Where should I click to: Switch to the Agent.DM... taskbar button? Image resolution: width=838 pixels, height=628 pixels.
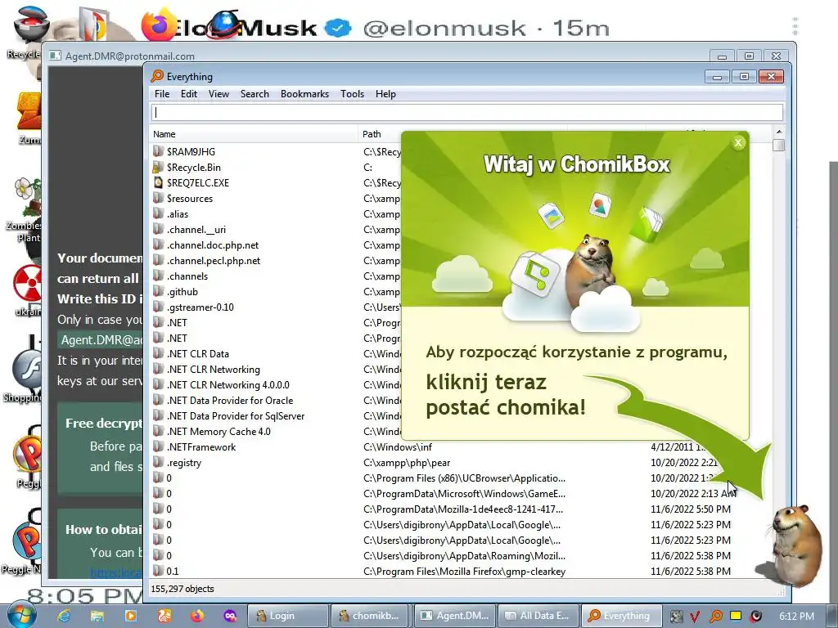coord(453,616)
